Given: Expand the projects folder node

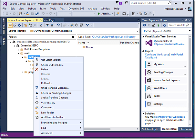Looking at the screenshot, I should pos(22,72).
